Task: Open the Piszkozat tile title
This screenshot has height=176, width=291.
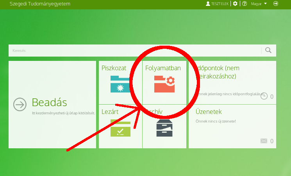Action: (114, 68)
